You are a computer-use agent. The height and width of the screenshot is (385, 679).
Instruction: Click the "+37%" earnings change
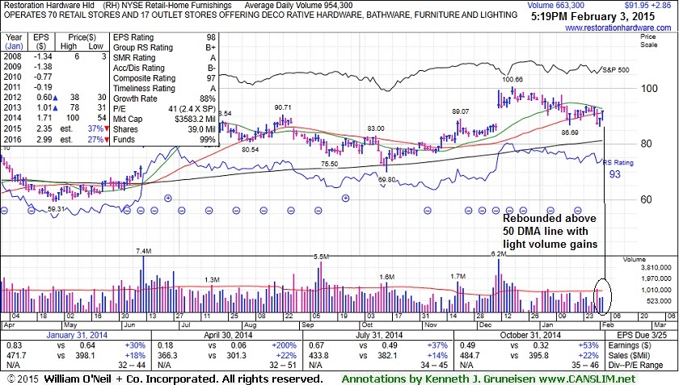pyautogui.click(x=437, y=345)
